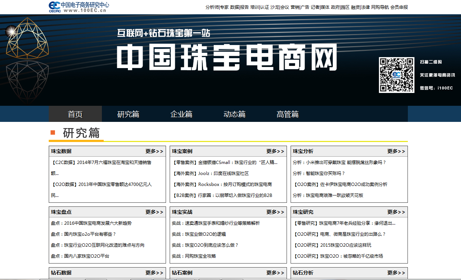Image resolution: width=461 pixels, height=280 pixels.
Task: Click the golden diamond graphic in banner
Action: click(x=27, y=38)
